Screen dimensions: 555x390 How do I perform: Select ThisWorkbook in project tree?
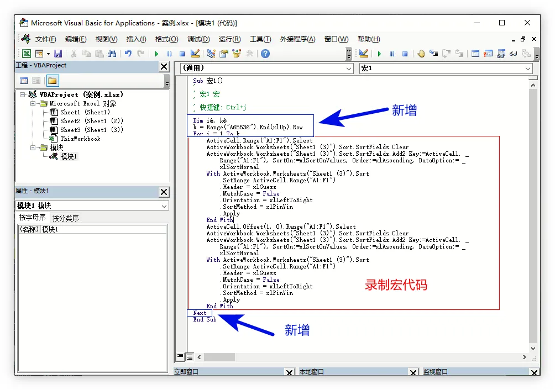(80, 139)
